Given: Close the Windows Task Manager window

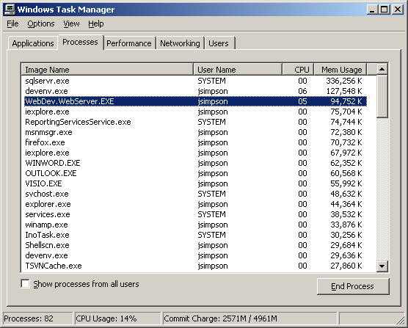Looking at the screenshot, I should pos(398,10).
